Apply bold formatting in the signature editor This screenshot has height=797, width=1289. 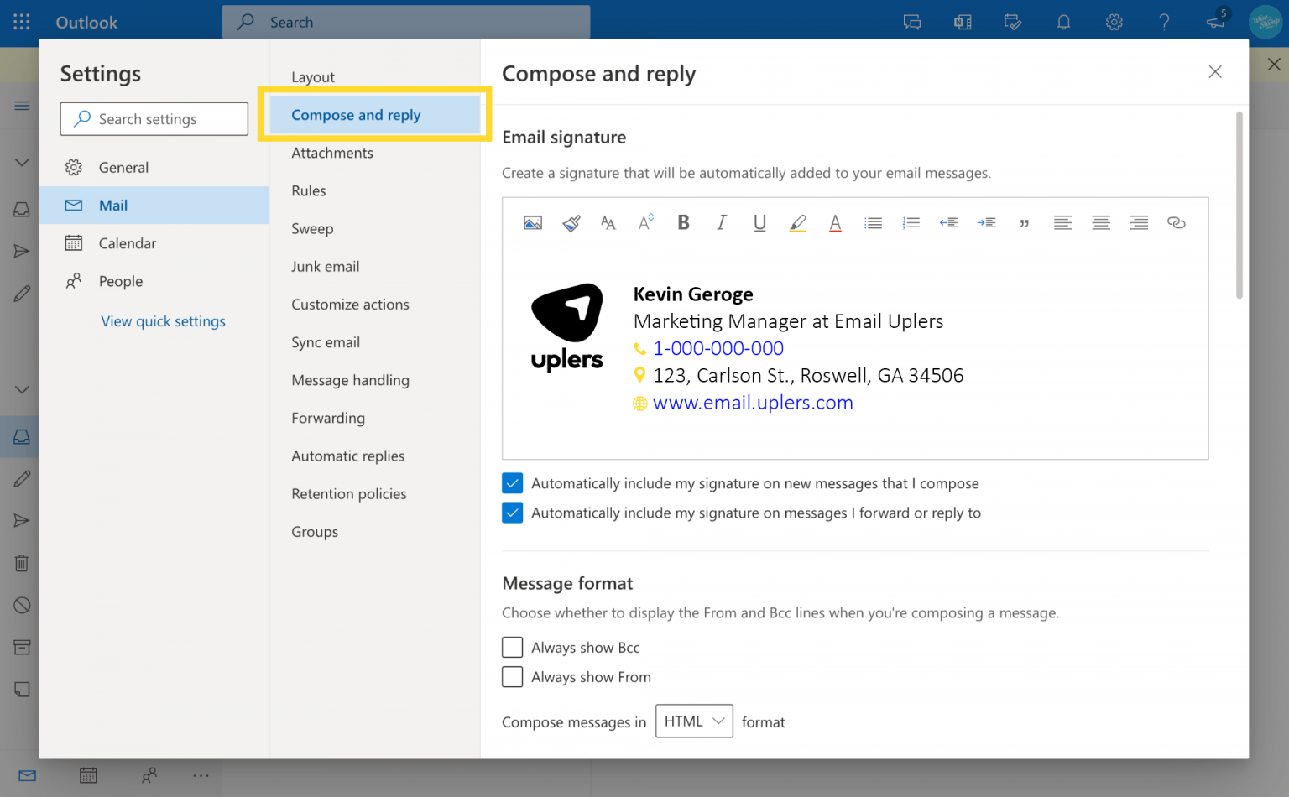click(x=683, y=222)
